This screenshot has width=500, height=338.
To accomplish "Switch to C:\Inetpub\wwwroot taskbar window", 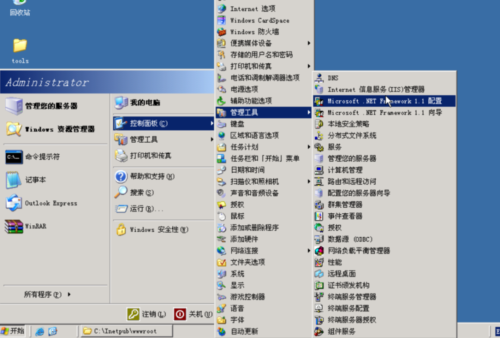I will click(127, 331).
